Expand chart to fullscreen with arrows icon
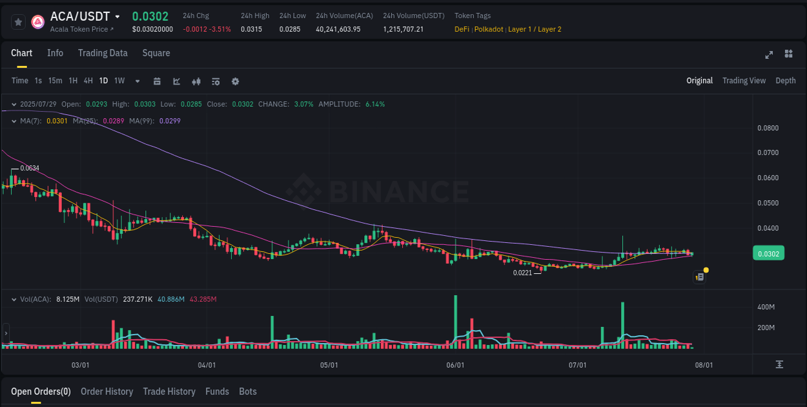The image size is (807, 407). pos(769,55)
